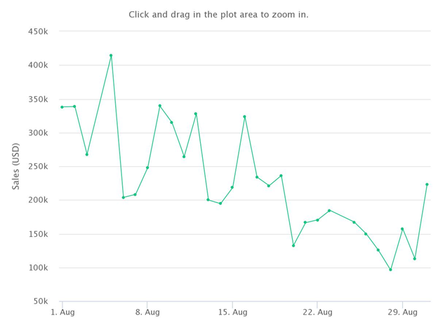Click the 15. Aug x-axis label
Image resolution: width=438 pixels, height=328 pixels.
coord(233,312)
